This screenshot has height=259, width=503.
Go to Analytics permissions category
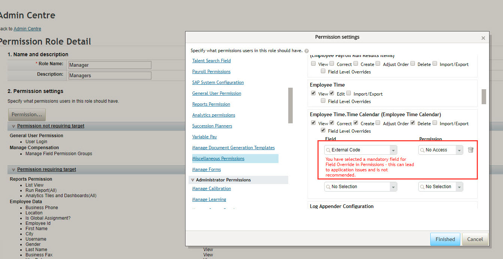click(214, 115)
